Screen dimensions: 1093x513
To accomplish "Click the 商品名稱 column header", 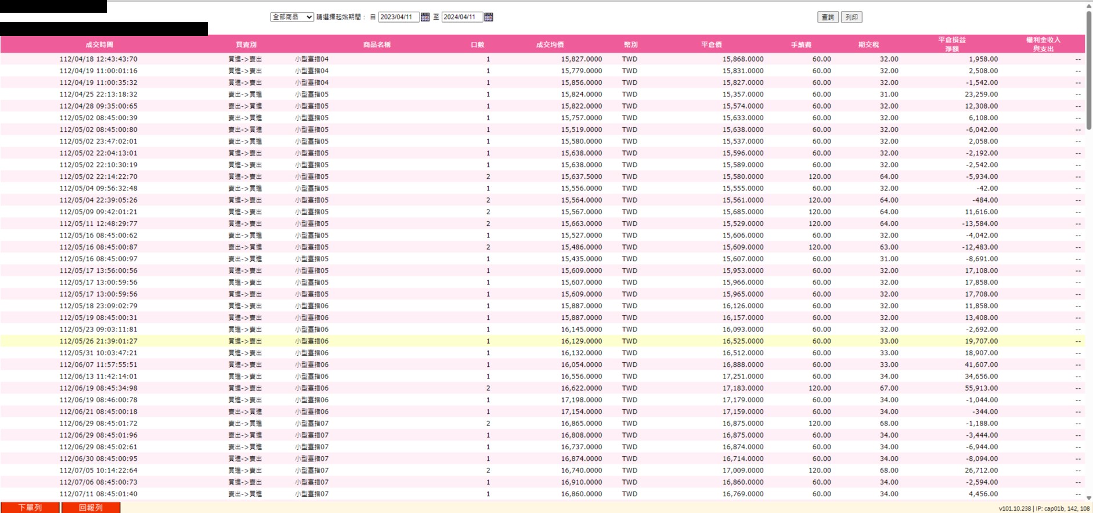I will 377,45.
